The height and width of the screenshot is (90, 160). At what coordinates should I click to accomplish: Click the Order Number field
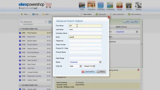(x=85, y=44)
